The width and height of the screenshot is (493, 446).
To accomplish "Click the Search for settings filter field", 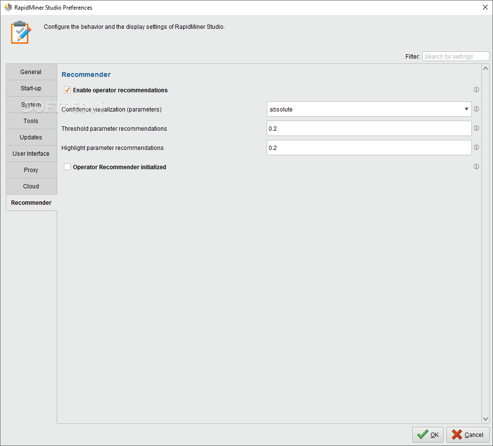I will tap(456, 56).
